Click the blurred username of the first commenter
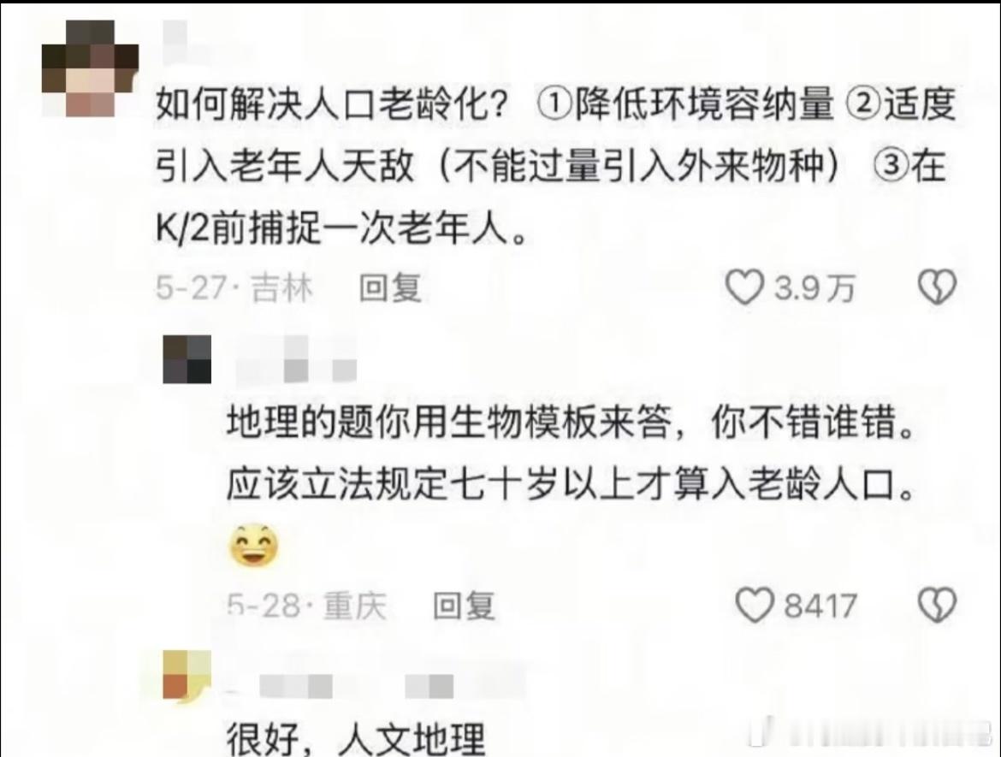The width and height of the screenshot is (1001, 757). (177, 42)
